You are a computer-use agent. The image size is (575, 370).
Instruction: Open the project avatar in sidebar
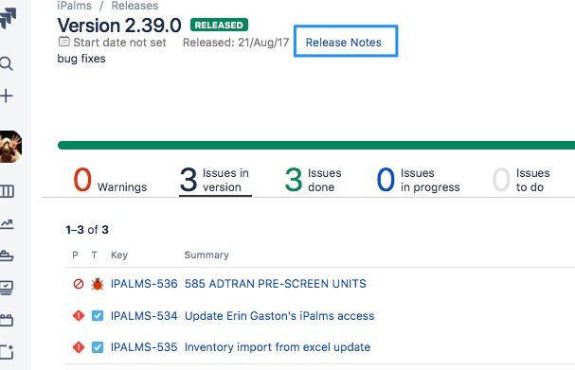(x=10, y=147)
